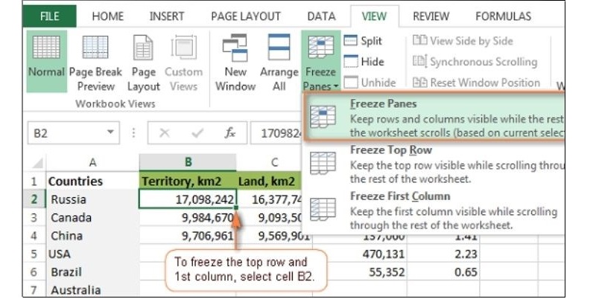Select cell with 9,706,961
The image size is (596, 299).
click(x=188, y=236)
